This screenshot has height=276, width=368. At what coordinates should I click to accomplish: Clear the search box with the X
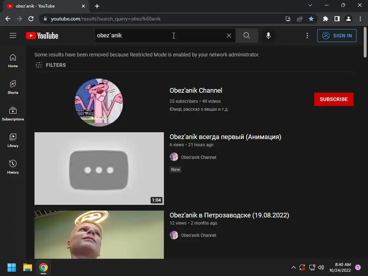(229, 36)
